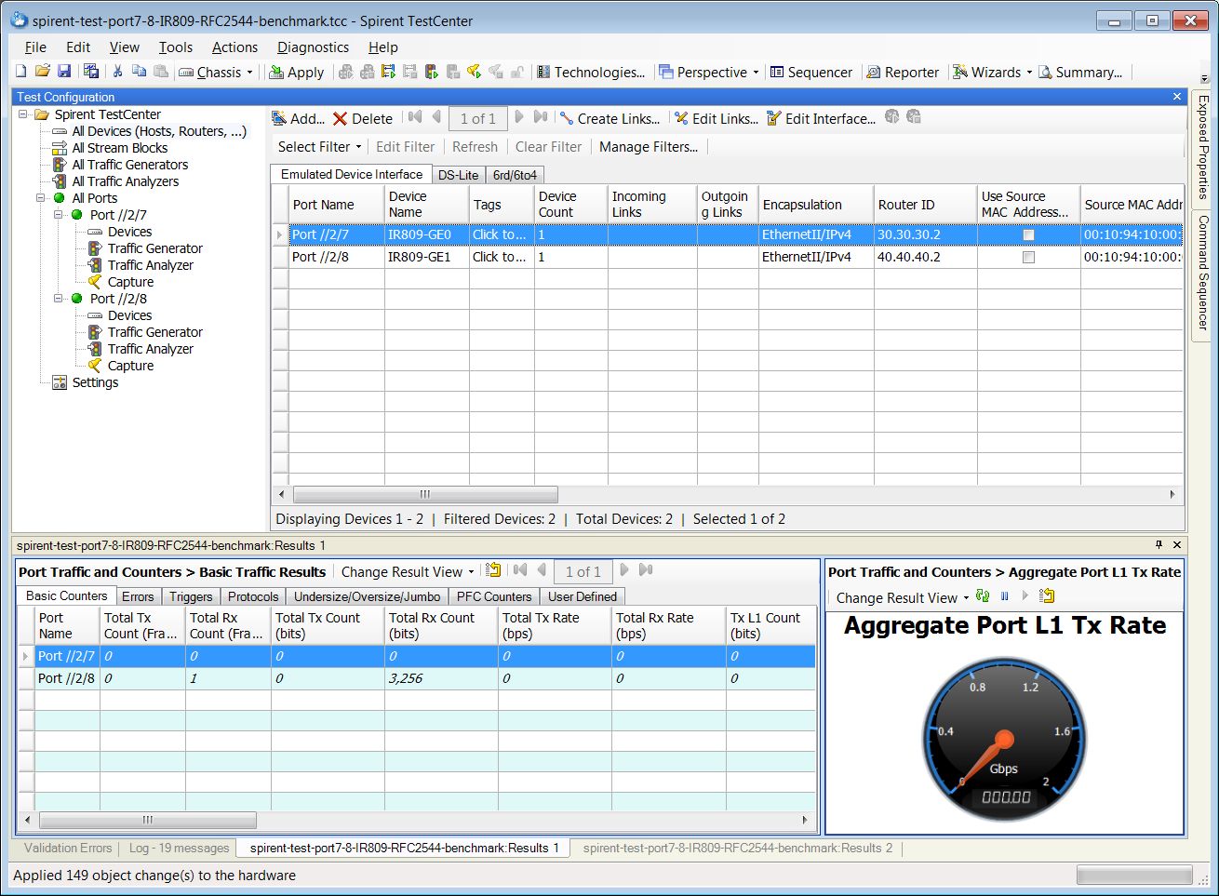Select Traffic Generator under Port //2/8

(154, 332)
